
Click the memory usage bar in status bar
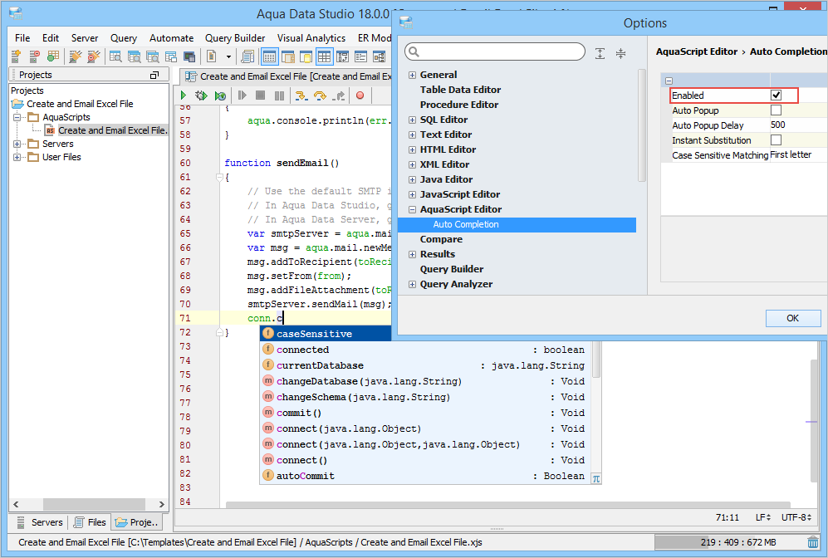click(728, 542)
